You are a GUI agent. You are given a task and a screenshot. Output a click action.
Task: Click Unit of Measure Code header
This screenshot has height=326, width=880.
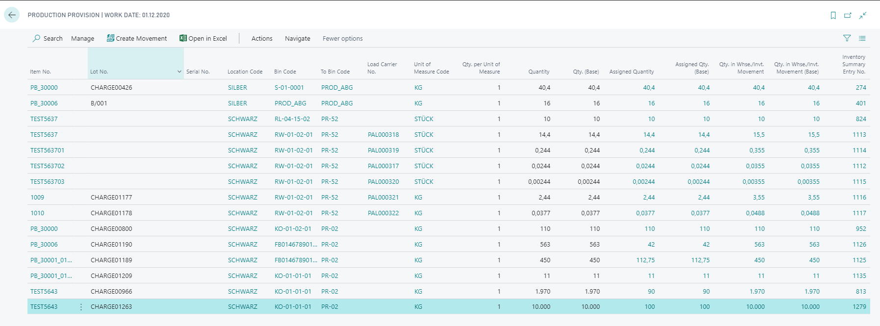tap(431, 68)
